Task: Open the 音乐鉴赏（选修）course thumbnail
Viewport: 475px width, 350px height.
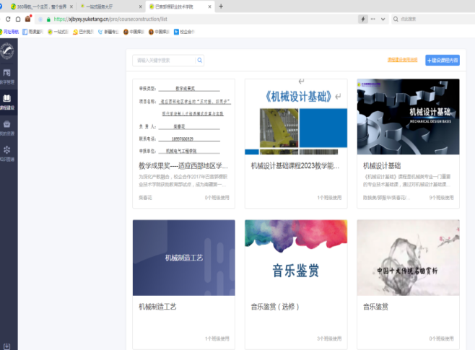Action: pyautogui.click(x=295, y=256)
